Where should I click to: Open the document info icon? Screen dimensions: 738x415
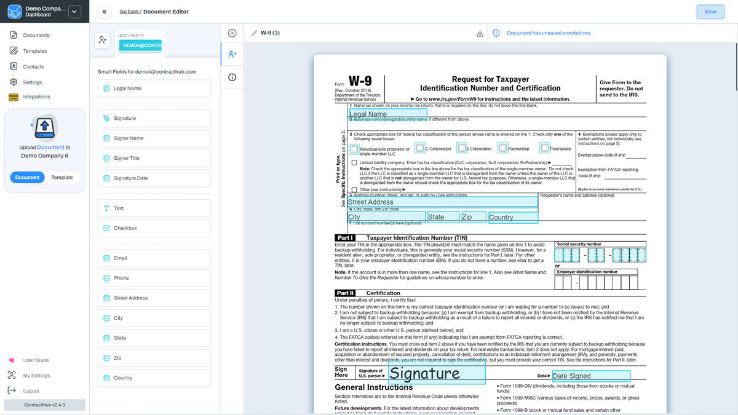click(x=232, y=77)
